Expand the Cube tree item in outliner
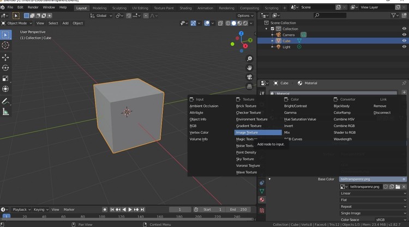Screen dimensions: 409x227 click(x=272, y=41)
